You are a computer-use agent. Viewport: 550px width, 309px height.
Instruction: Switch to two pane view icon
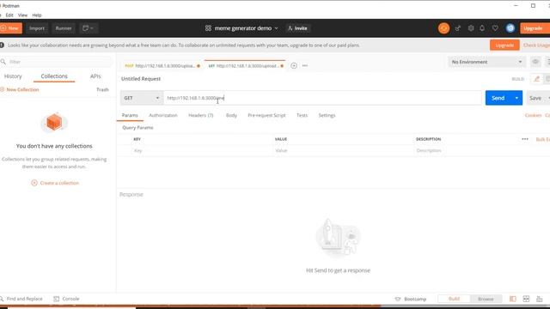(x=526, y=299)
